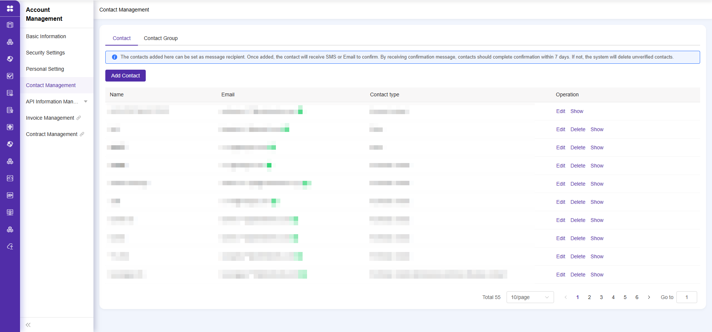Open the card sidebar icon
The width and height of the screenshot is (712, 332).
[10, 195]
